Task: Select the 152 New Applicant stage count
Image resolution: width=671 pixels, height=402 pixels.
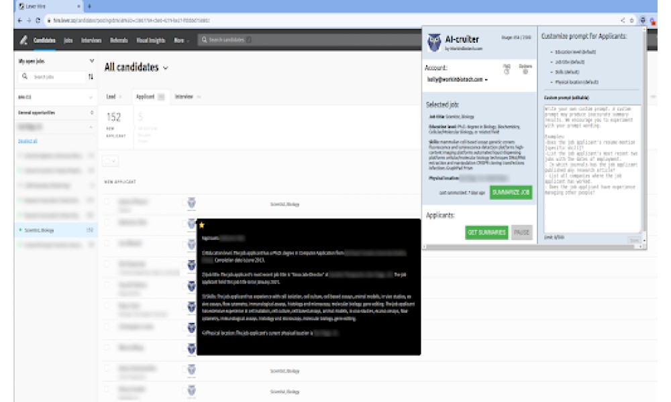Action: pos(115,125)
